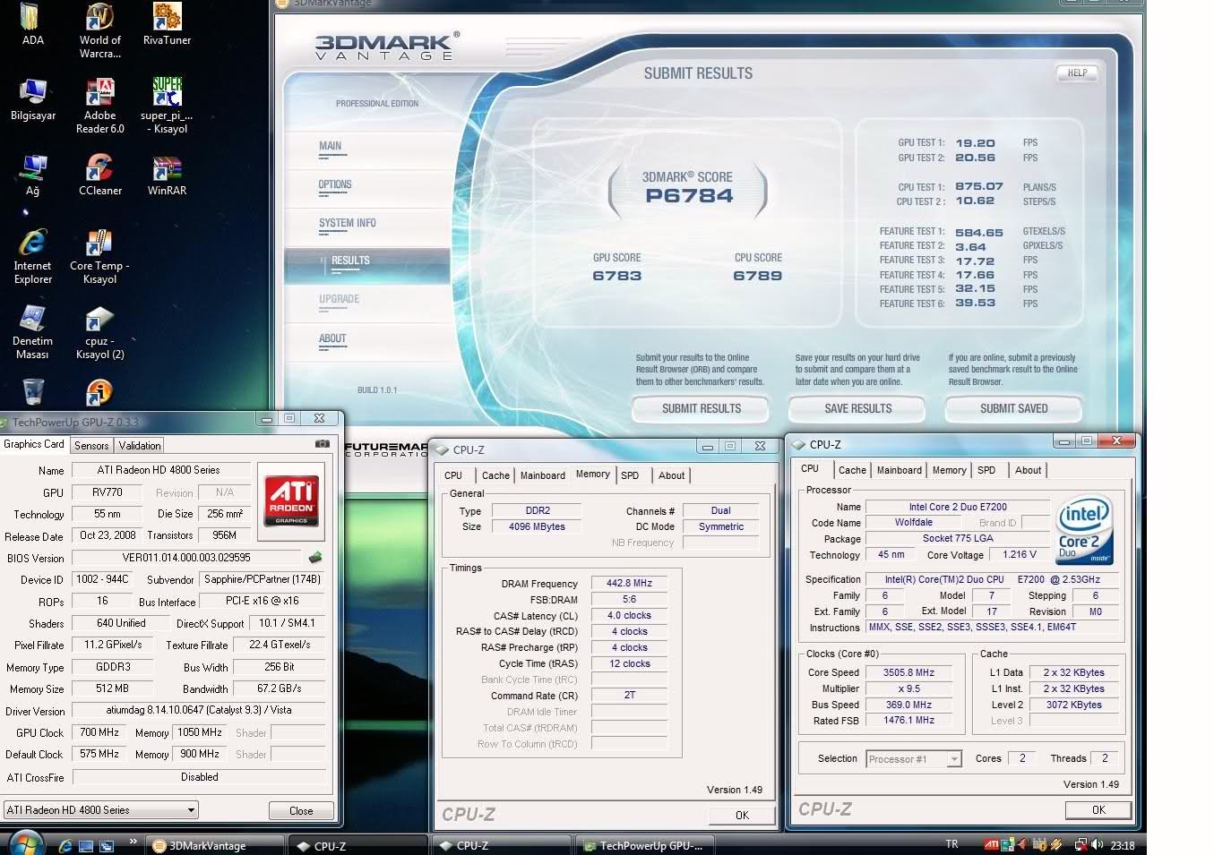Screen dimensions: 1214x855
Task: Click the TR language indicator in taskbar
Action: (x=951, y=844)
